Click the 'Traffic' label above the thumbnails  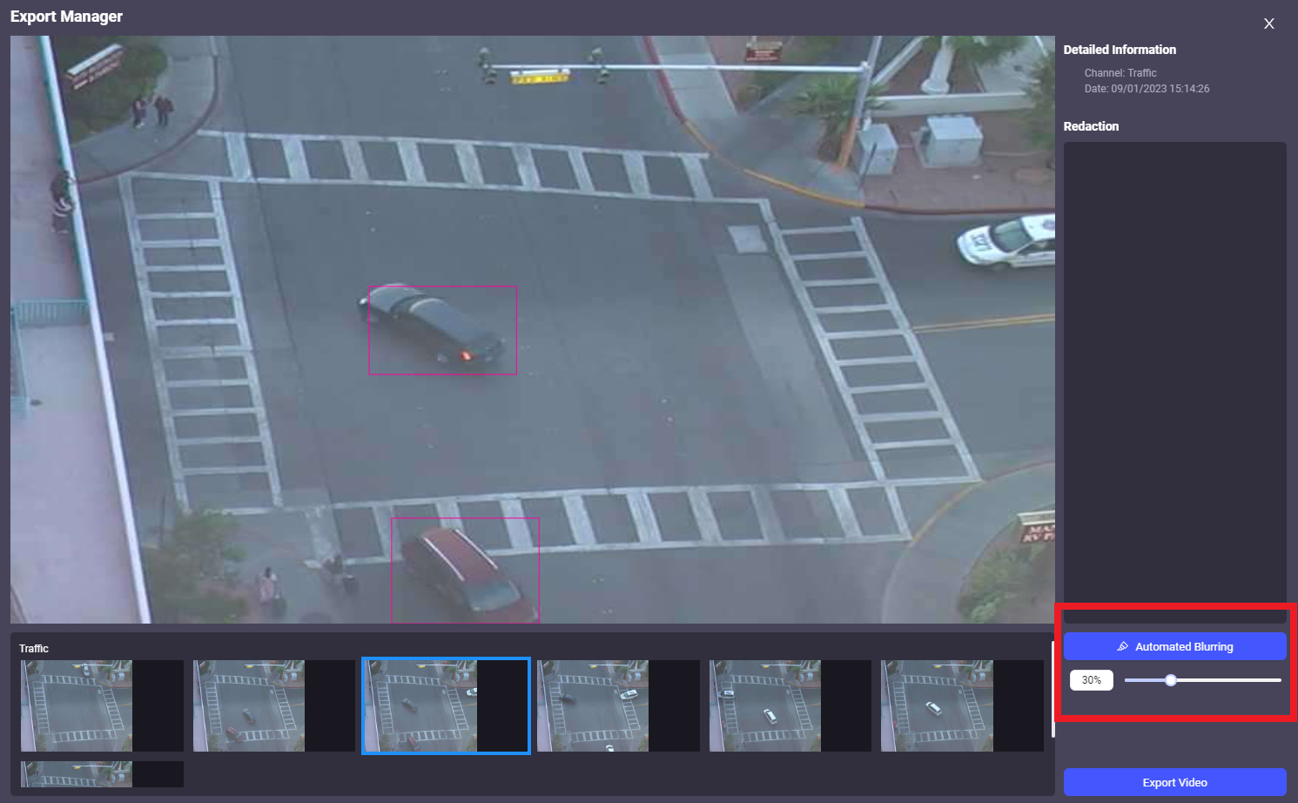click(34, 649)
